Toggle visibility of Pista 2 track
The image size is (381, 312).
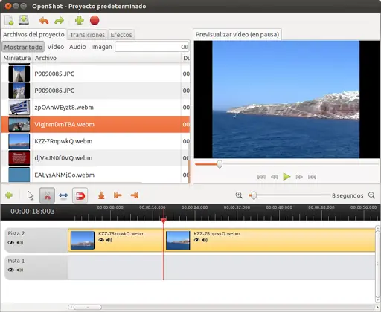point(11,243)
